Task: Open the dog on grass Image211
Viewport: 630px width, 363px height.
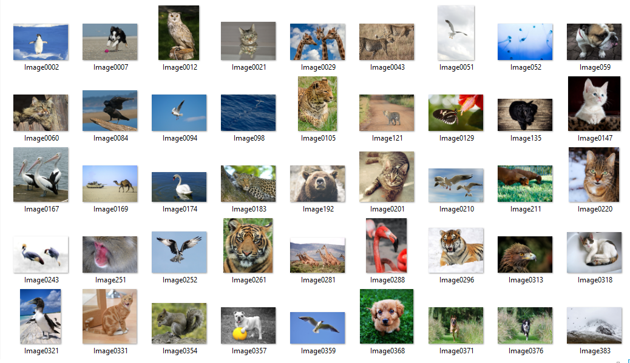Action: click(x=525, y=184)
